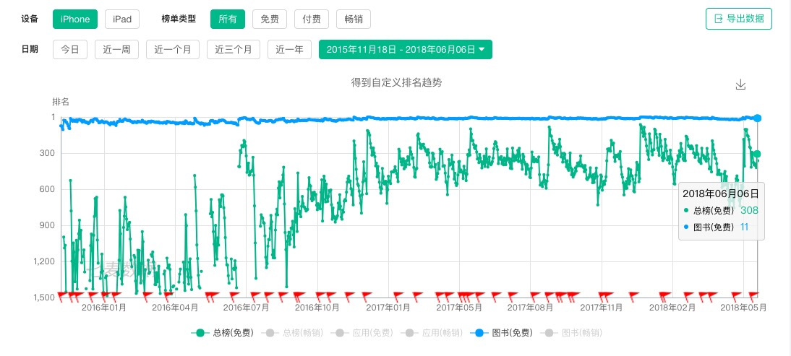
Task: Select the 近三个月 date range
Action: point(233,49)
